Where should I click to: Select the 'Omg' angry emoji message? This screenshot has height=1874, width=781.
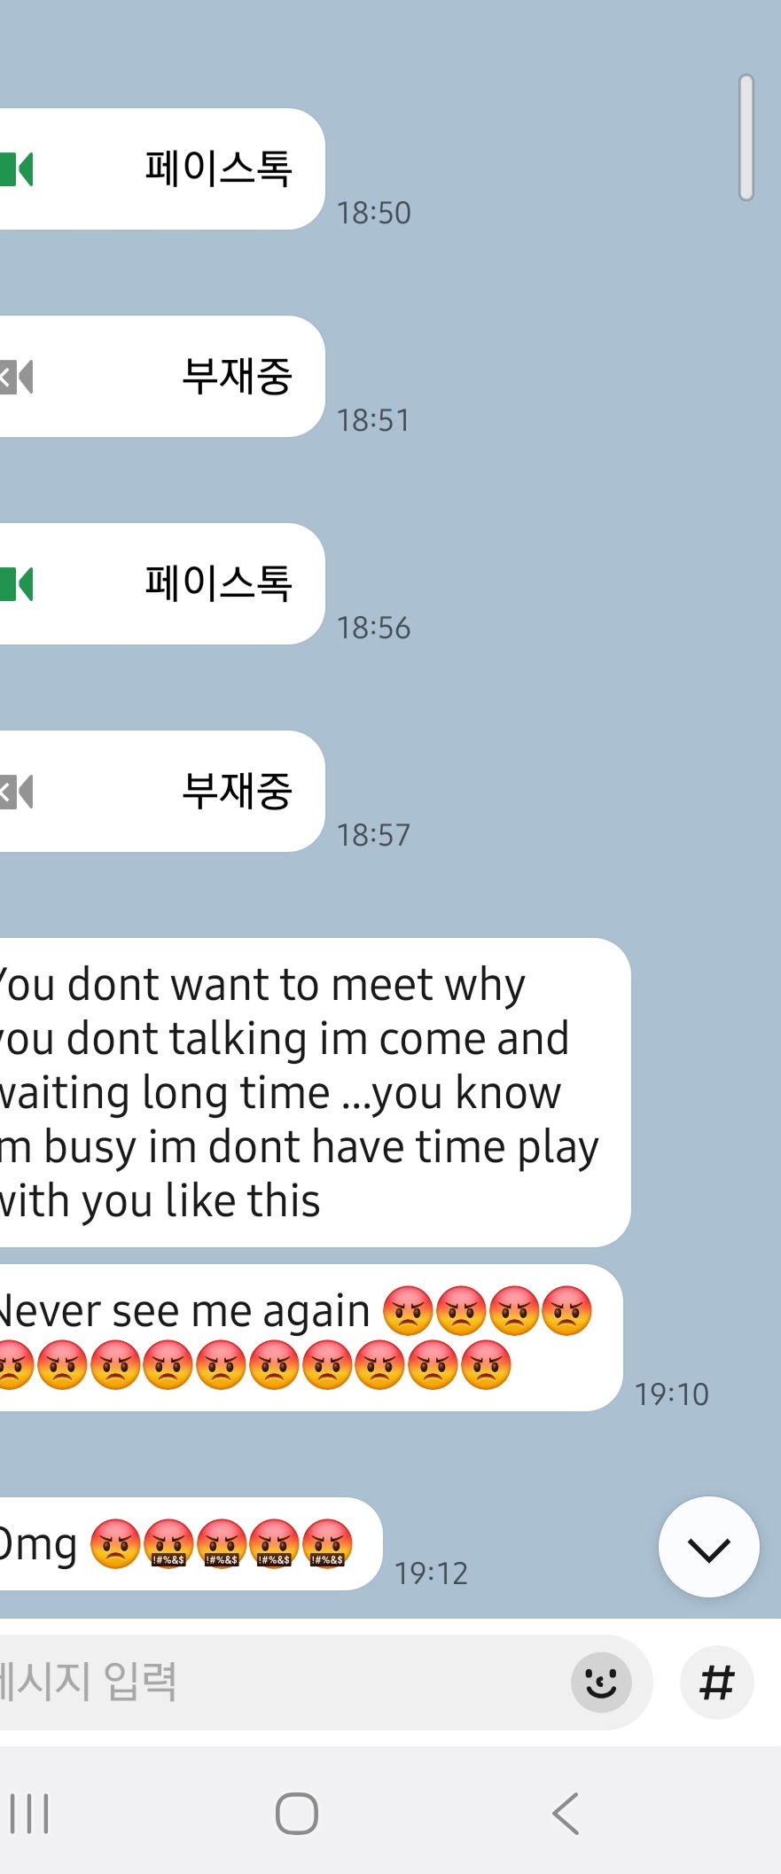[191, 1543]
